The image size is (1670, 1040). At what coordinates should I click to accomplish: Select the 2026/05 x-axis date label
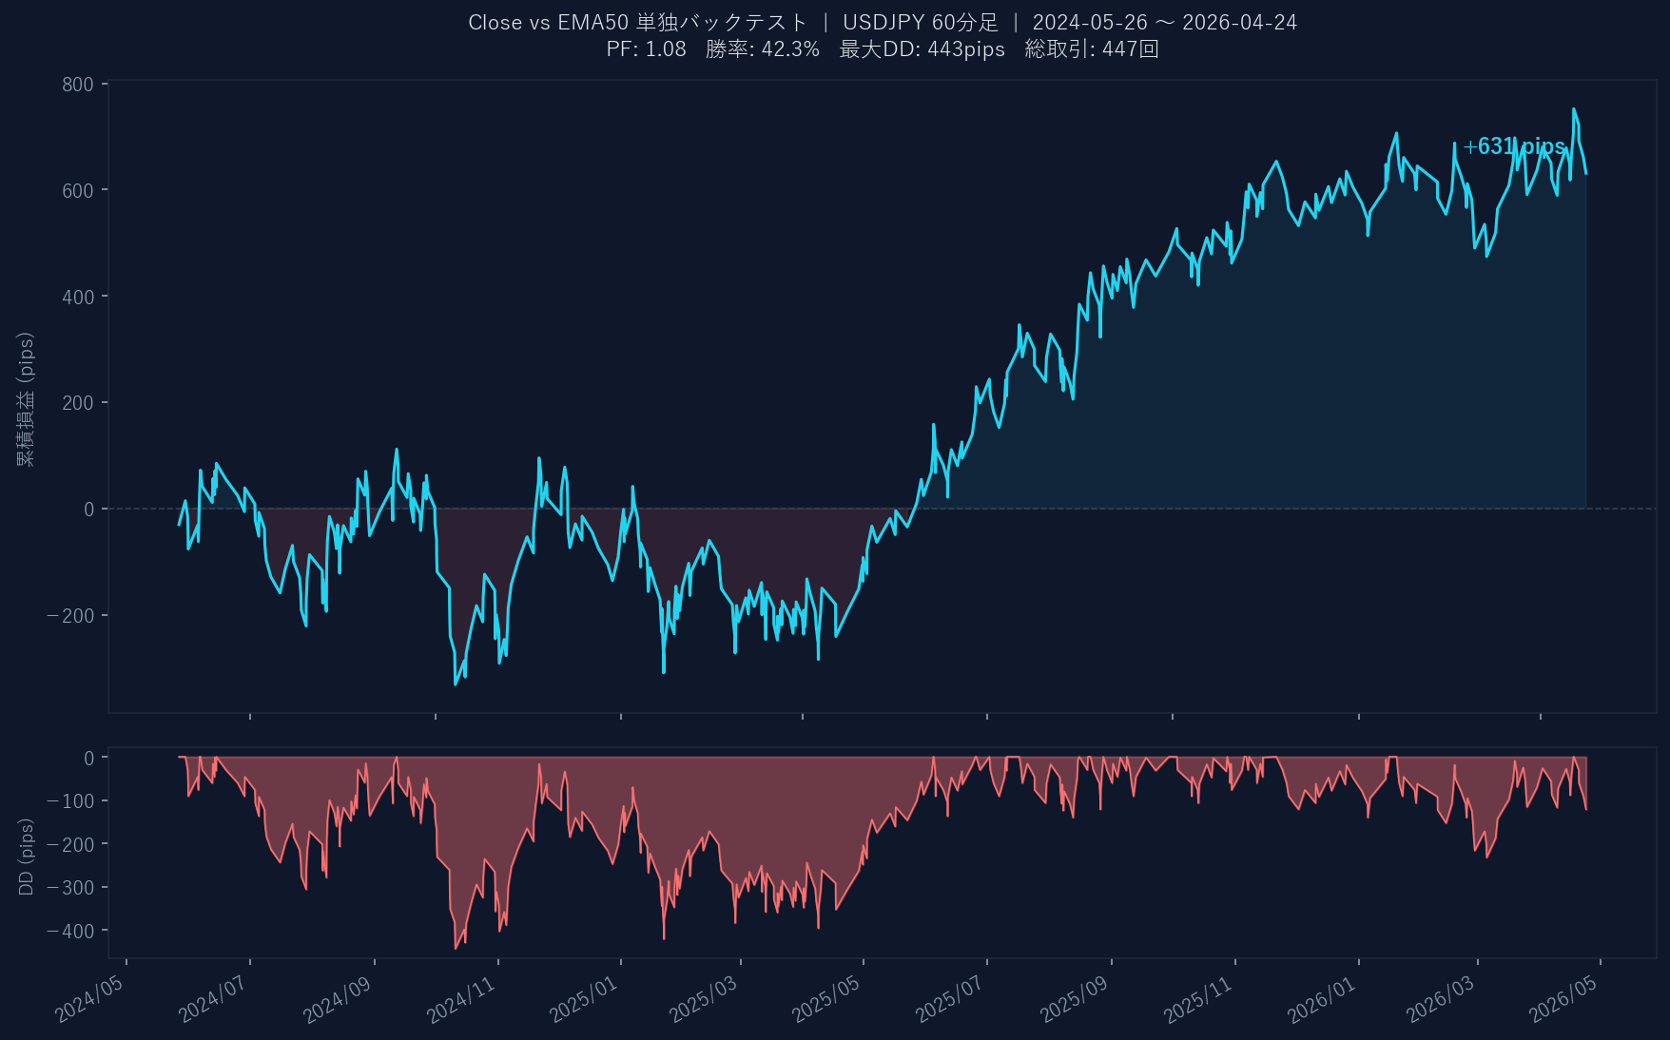(x=1563, y=1001)
